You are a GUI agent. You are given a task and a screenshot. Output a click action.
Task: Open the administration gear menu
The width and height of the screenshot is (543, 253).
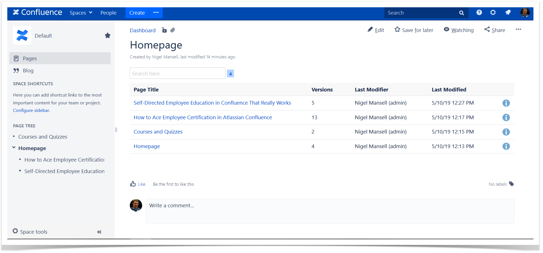click(x=493, y=12)
